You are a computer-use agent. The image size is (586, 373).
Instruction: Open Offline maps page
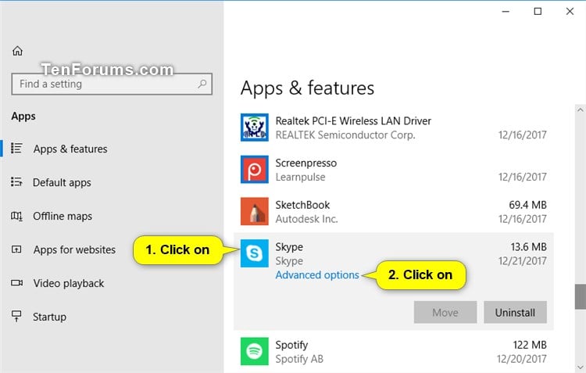point(63,217)
